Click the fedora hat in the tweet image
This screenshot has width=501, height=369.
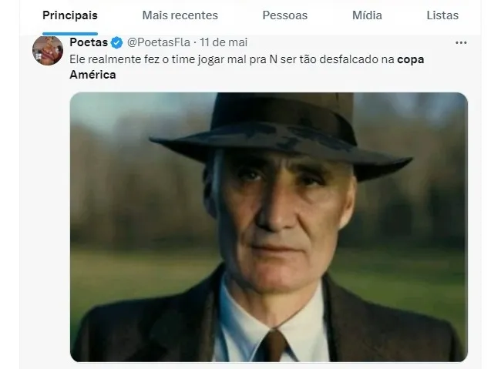click(x=281, y=134)
